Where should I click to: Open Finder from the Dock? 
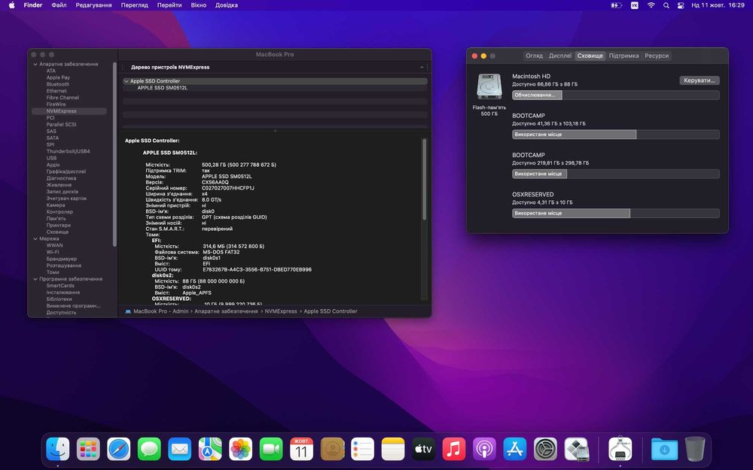58,450
